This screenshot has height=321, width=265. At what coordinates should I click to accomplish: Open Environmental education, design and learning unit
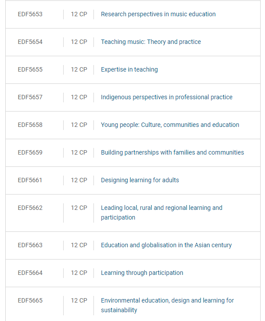tap(167, 300)
